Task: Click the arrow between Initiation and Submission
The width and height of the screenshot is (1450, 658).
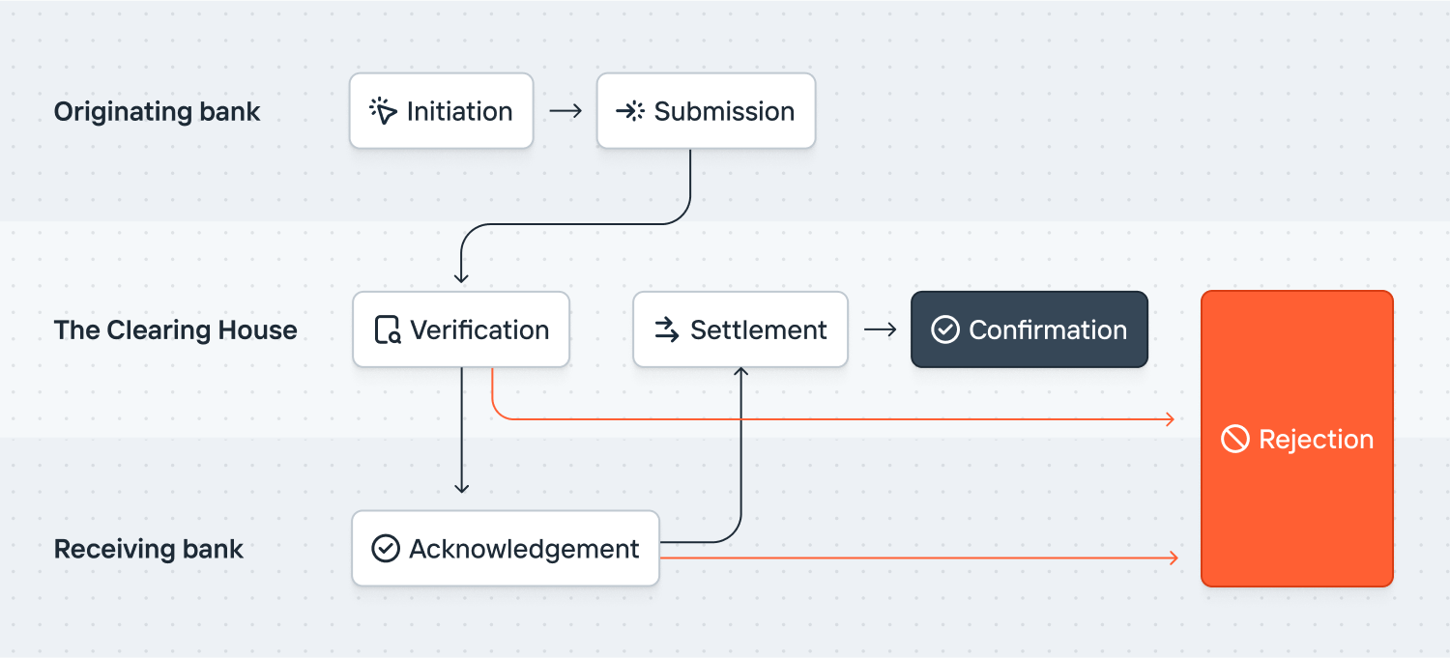Action: point(565,111)
